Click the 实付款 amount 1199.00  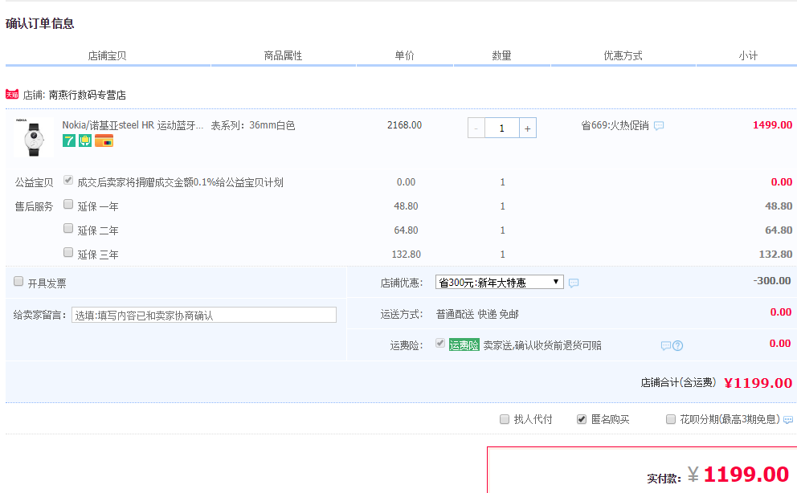coord(746,475)
